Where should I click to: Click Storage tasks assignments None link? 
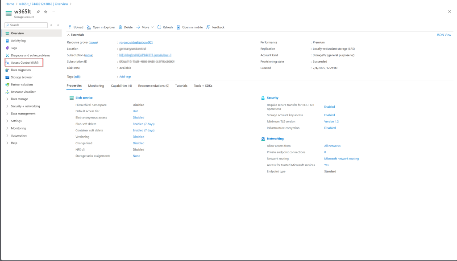click(137, 156)
